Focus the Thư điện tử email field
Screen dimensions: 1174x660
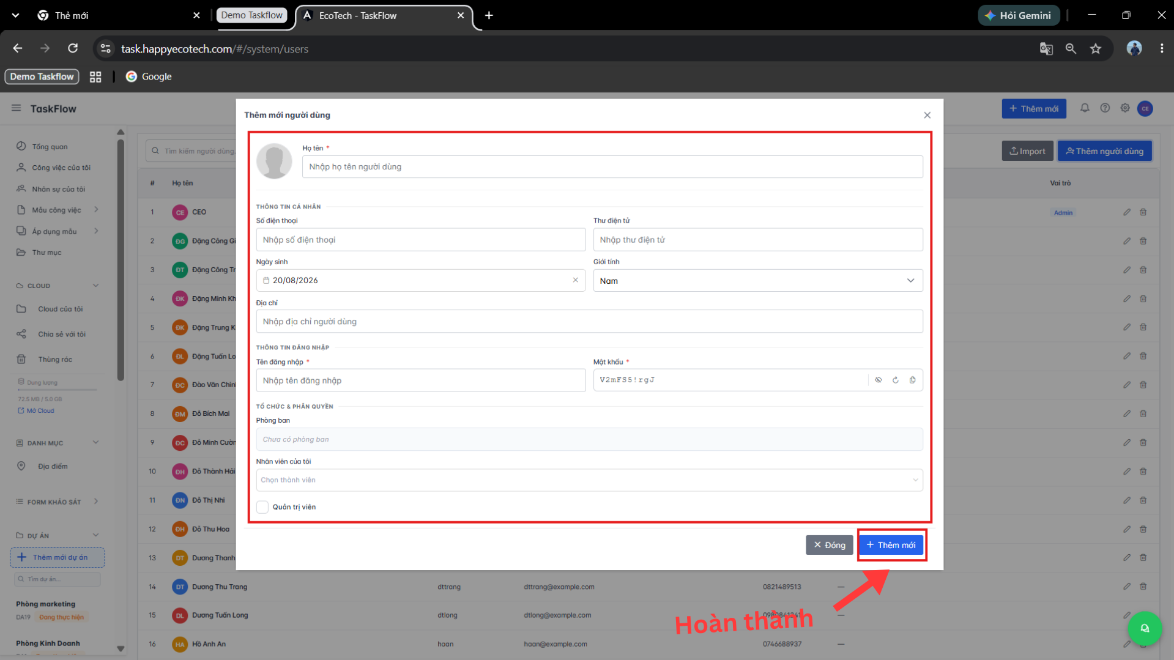(x=757, y=240)
